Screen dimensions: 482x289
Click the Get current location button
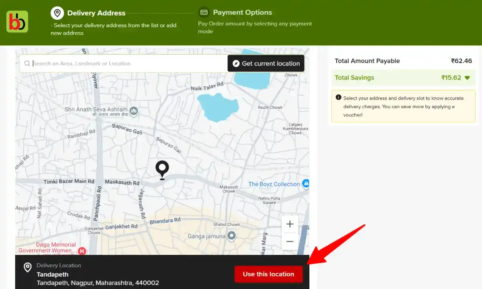coord(266,63)
